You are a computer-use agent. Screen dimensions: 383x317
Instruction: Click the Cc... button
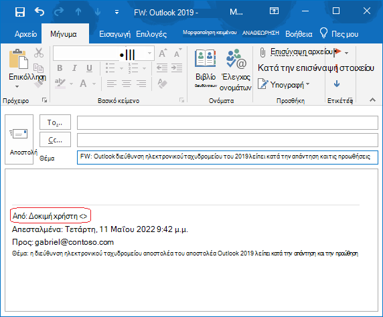[55, 140]
